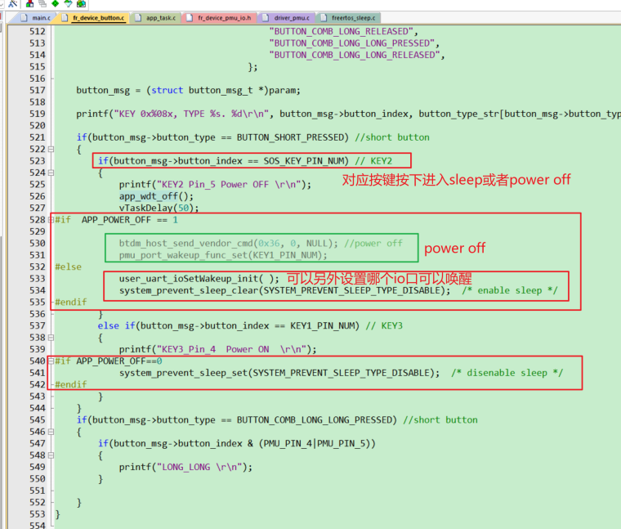Click line number 517 in the margin

(x=36, y=90)
